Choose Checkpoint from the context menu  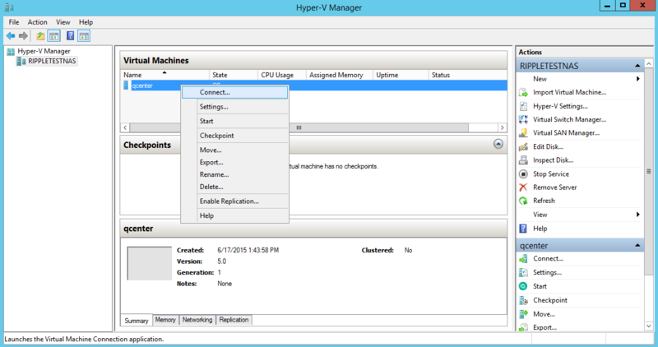(234, 136)
